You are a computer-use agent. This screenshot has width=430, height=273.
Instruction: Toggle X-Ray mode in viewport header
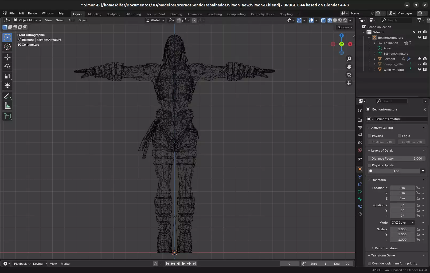click(x=323, y=20)
